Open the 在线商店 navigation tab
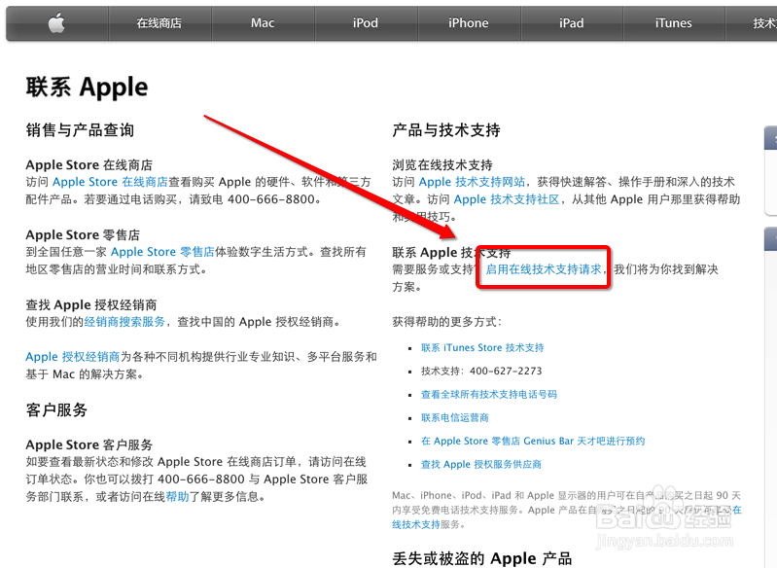The image size is (777, 568). (159, 23)
